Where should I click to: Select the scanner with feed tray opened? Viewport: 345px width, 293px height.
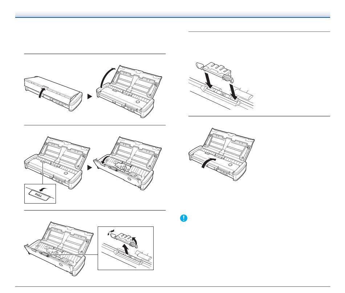(x=129, y=91)
